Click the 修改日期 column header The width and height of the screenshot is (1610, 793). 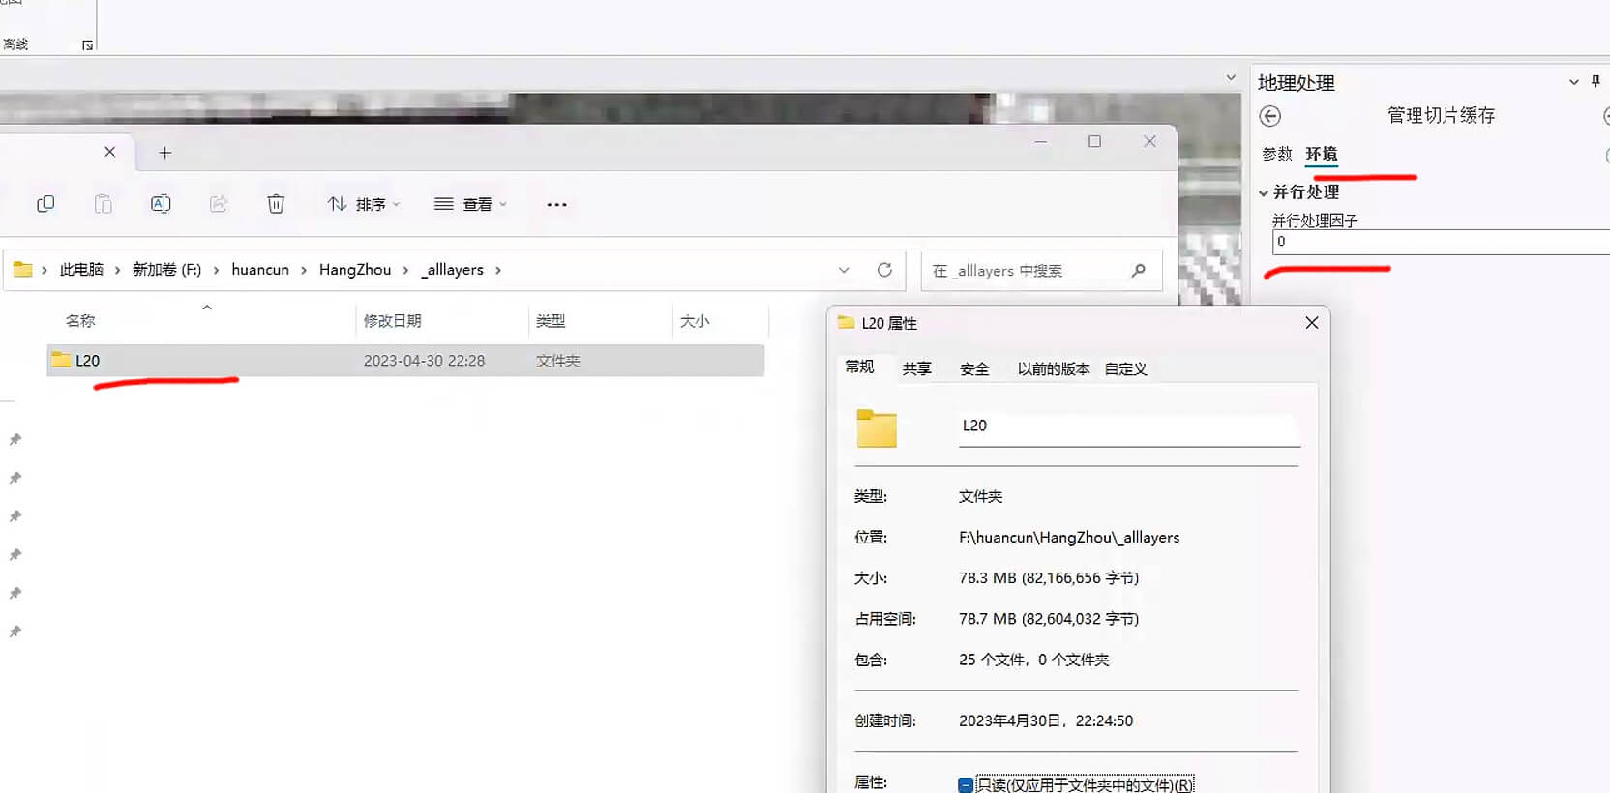point(392,321)
